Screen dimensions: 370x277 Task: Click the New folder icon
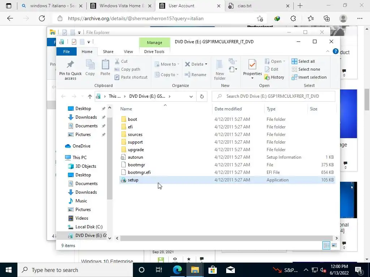pyautogui.click(x=219, y=64)
